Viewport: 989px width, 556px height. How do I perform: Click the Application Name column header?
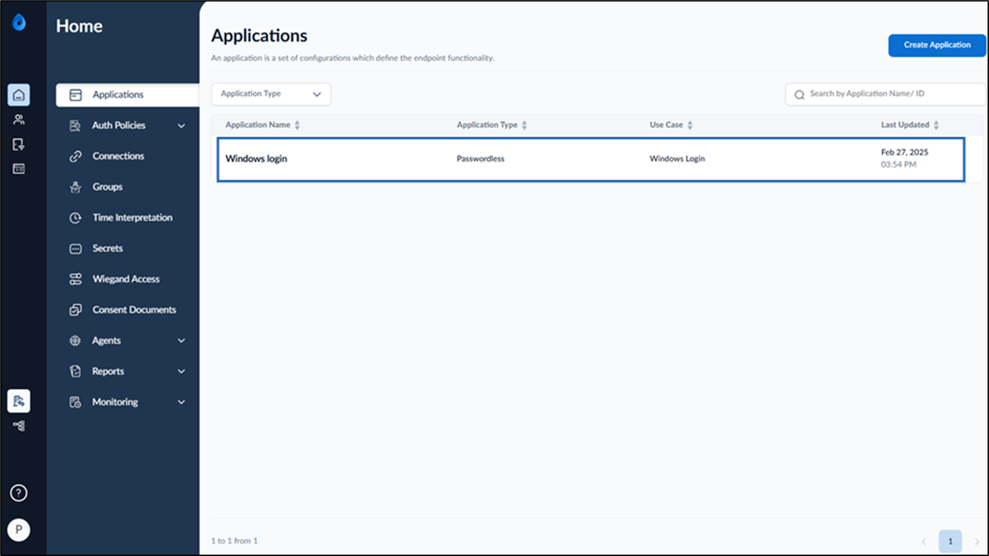pos(258,125)
